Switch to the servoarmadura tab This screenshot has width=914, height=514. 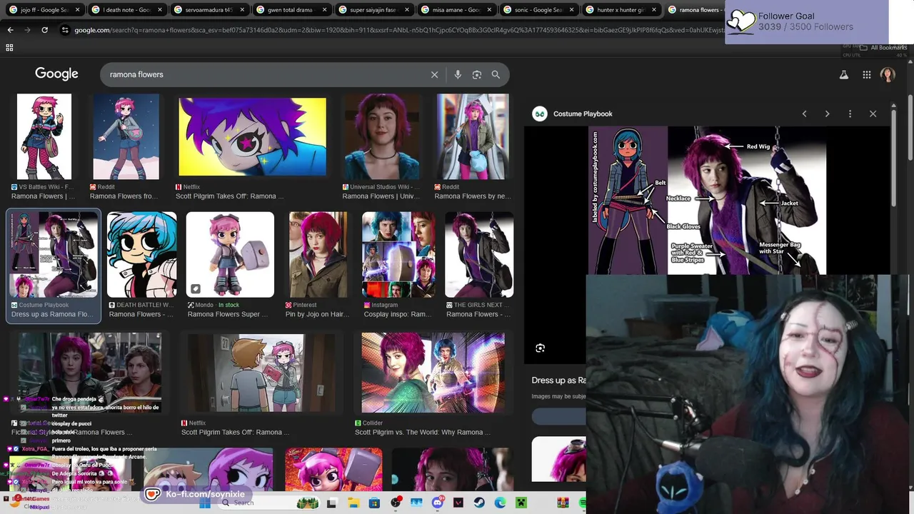click(x=209, y=10)
